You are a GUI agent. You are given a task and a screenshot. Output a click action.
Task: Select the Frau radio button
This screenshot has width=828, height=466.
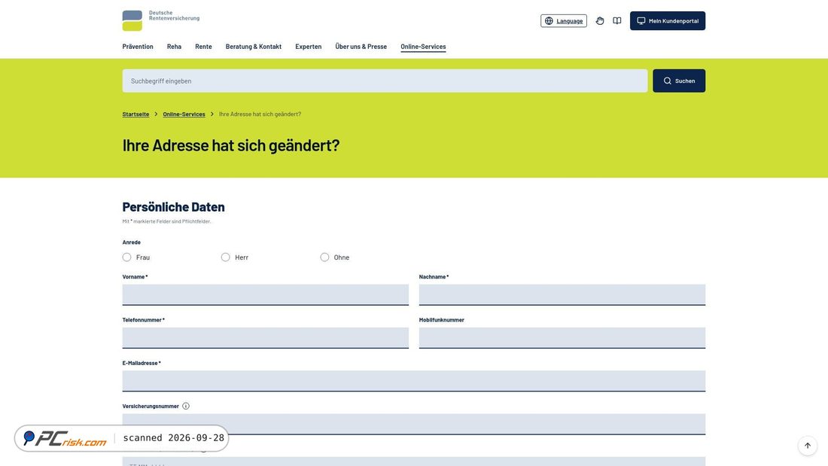point(126,257)
